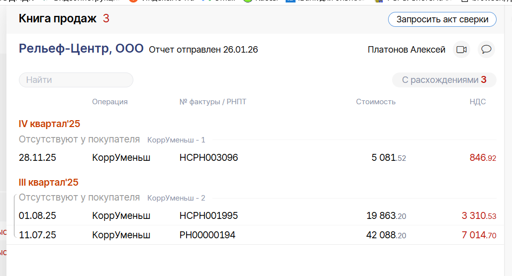512x276 pixels.
Task: Toggle the С расхождениями filter
Action: [x=444, y=80]
